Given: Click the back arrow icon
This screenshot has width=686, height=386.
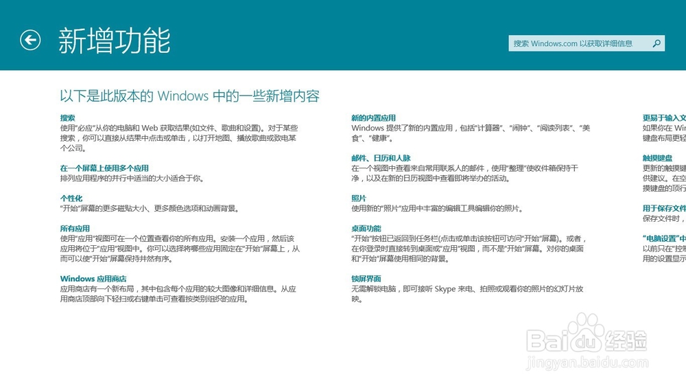Looking at the screenshot, I should tap(30, 41).
